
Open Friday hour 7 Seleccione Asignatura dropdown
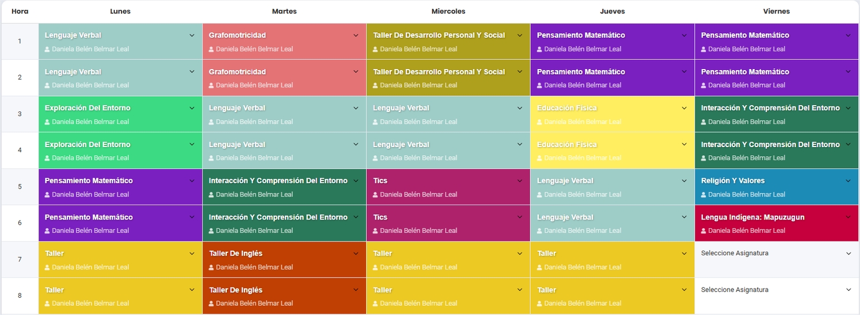(x=775, y=253)
